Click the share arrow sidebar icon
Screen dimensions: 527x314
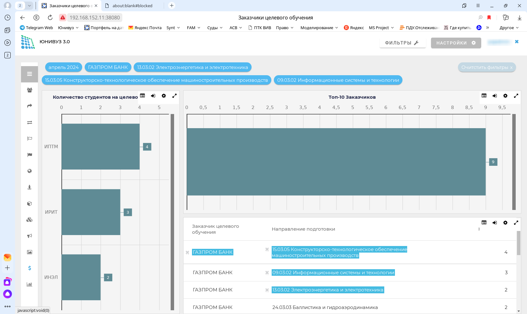29,106
